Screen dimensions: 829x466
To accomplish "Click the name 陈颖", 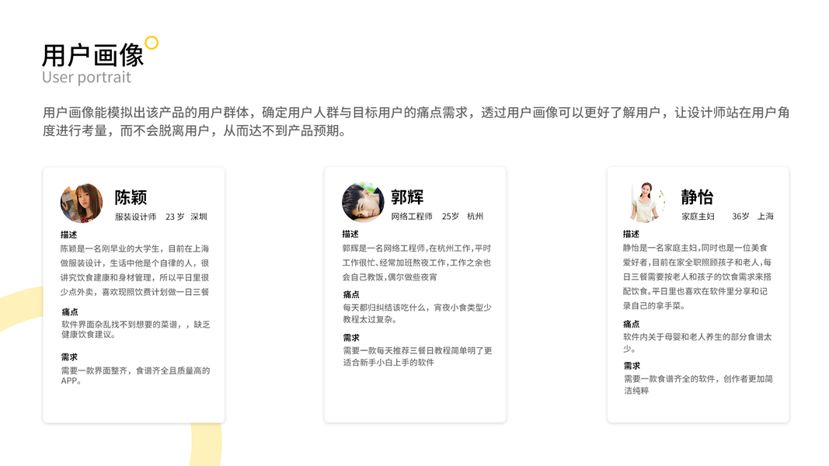I will pyautogui.click(x=131, y=197).
